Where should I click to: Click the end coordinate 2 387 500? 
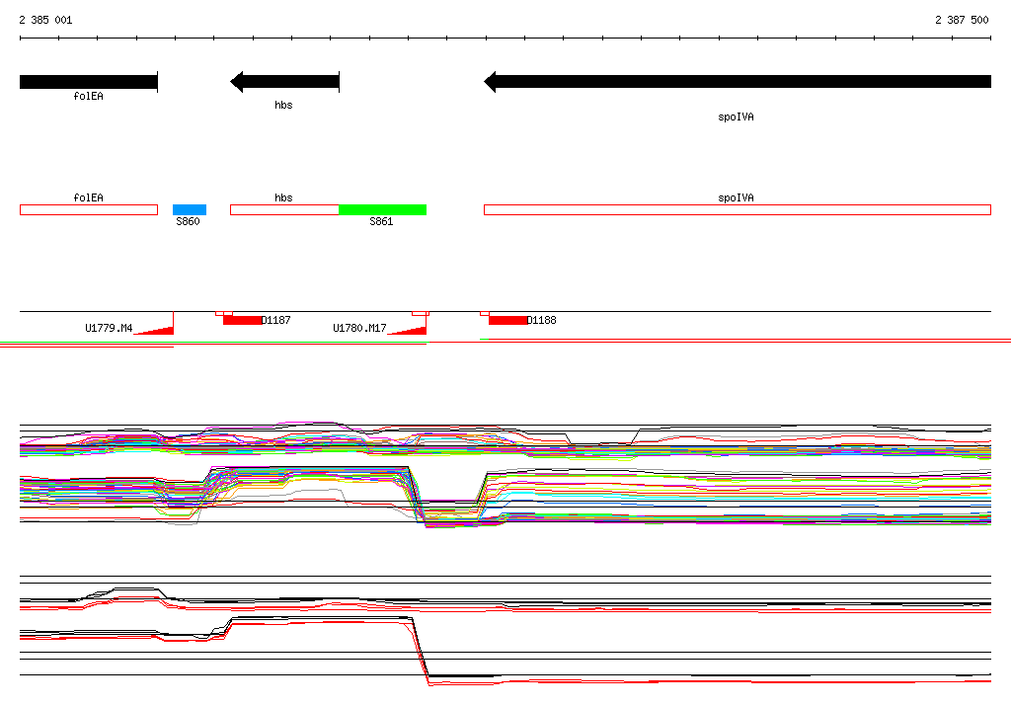click(x=962, y=20)
